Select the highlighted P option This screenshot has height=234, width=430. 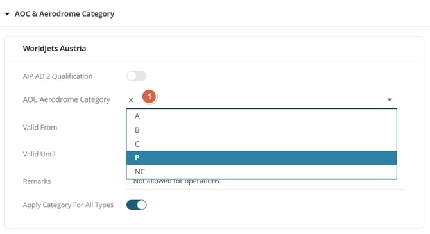point(262,158)
